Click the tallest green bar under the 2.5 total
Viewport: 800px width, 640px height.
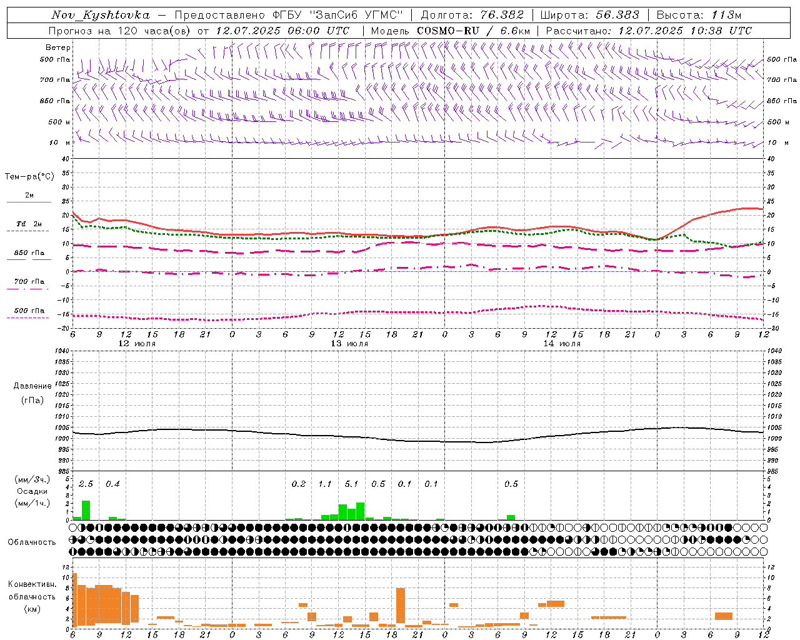[x=86, y=510]
